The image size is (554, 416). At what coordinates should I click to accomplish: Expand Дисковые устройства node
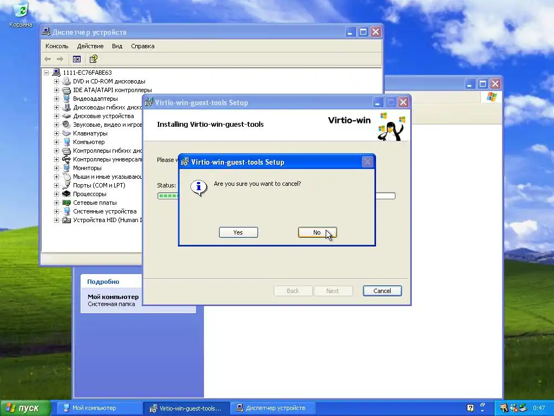(56, 116)
